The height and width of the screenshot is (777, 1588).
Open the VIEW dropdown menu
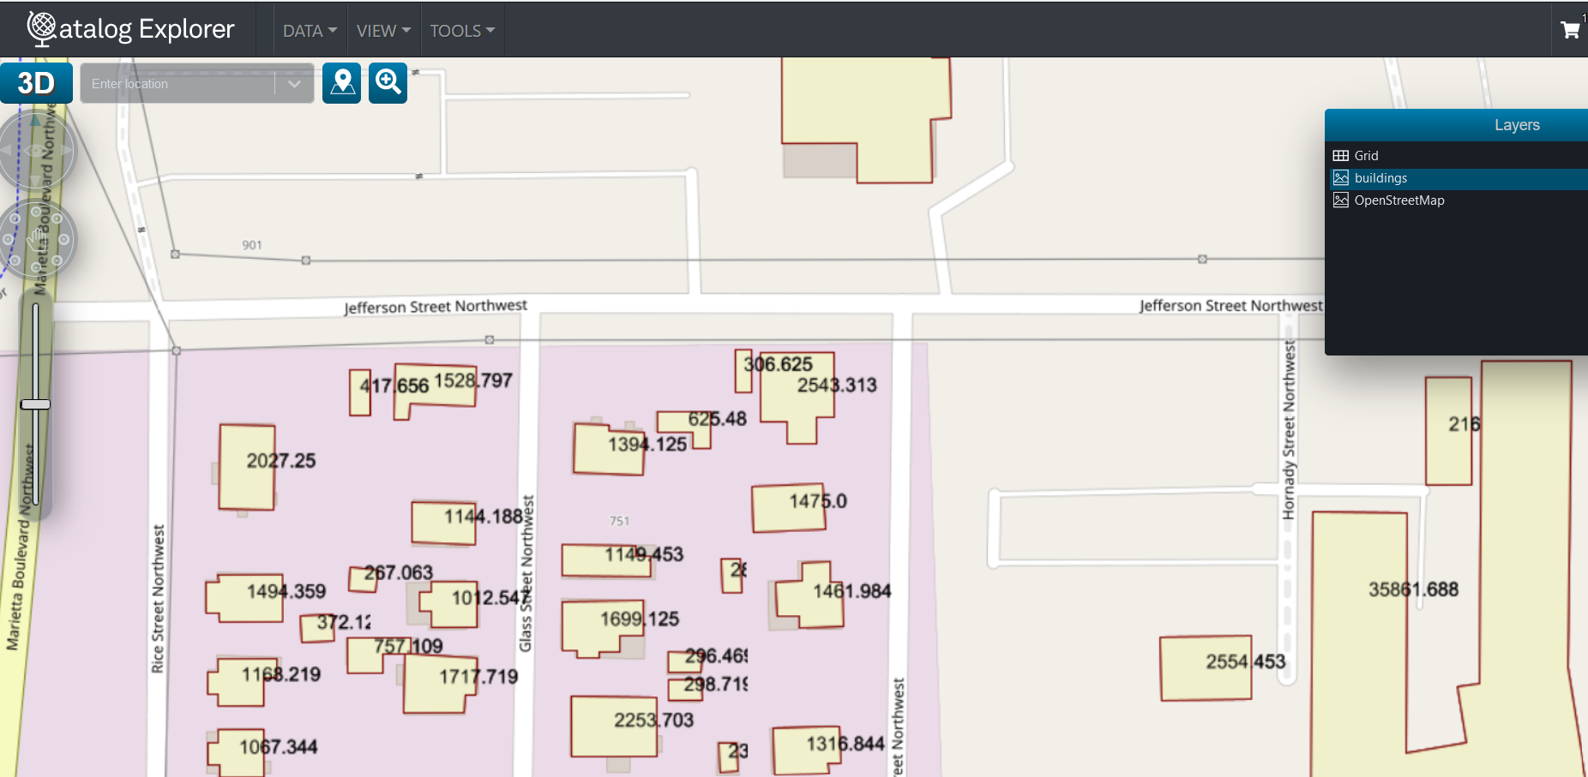[x=383, y=31]
